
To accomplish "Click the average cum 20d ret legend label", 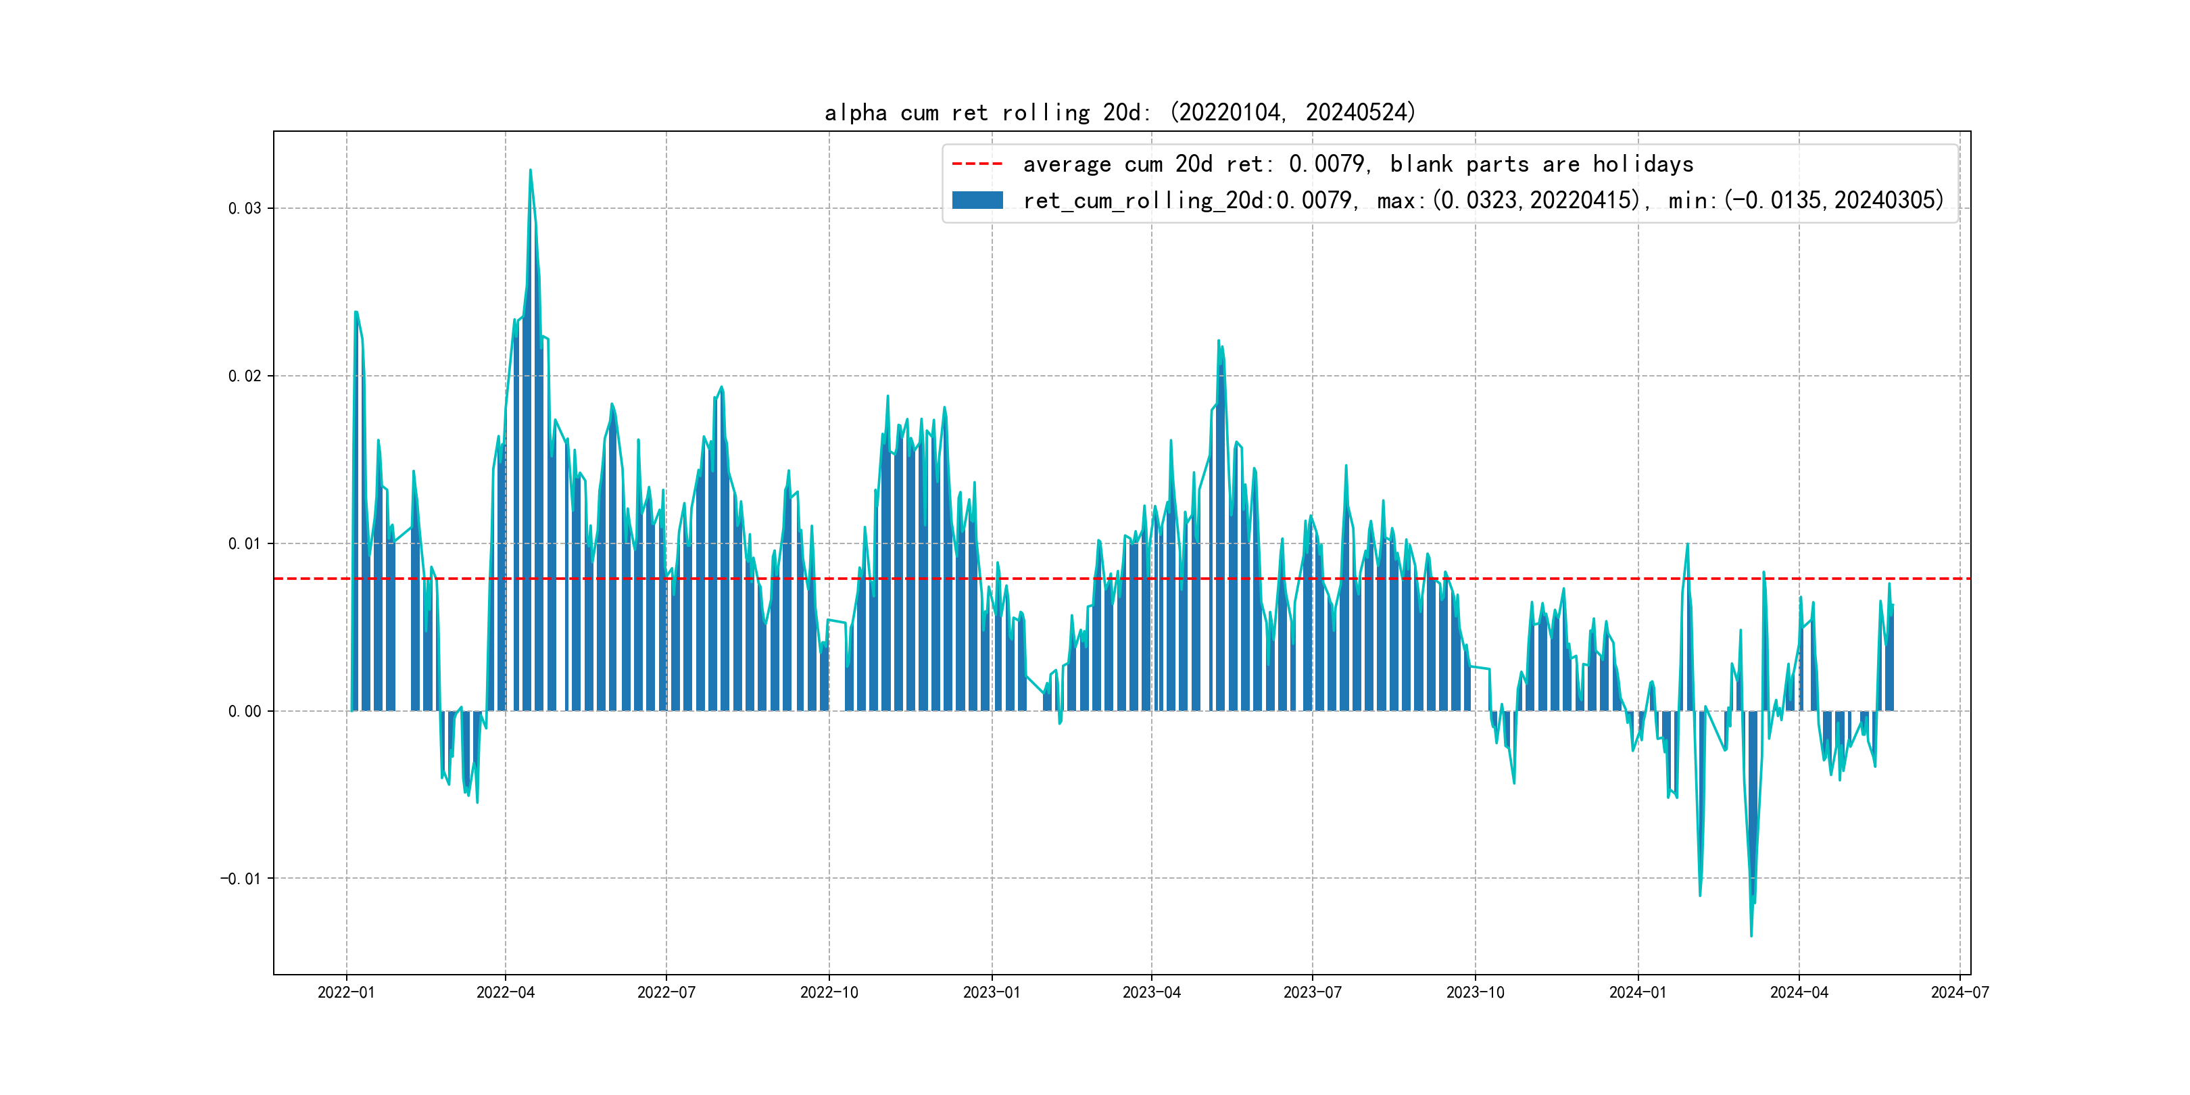I will (1358, 163).
